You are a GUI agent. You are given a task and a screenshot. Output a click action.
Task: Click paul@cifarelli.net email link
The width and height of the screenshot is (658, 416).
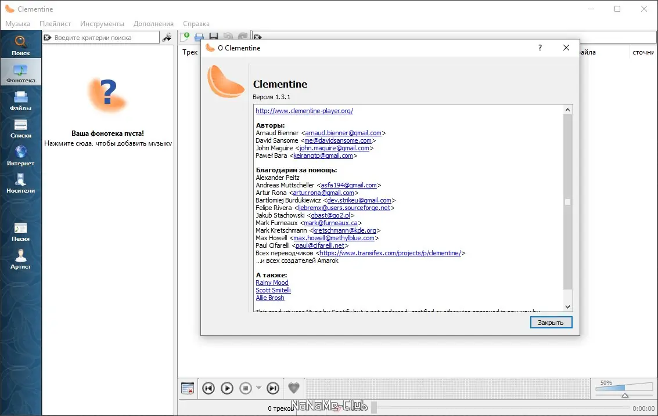(x=320, y=245)
